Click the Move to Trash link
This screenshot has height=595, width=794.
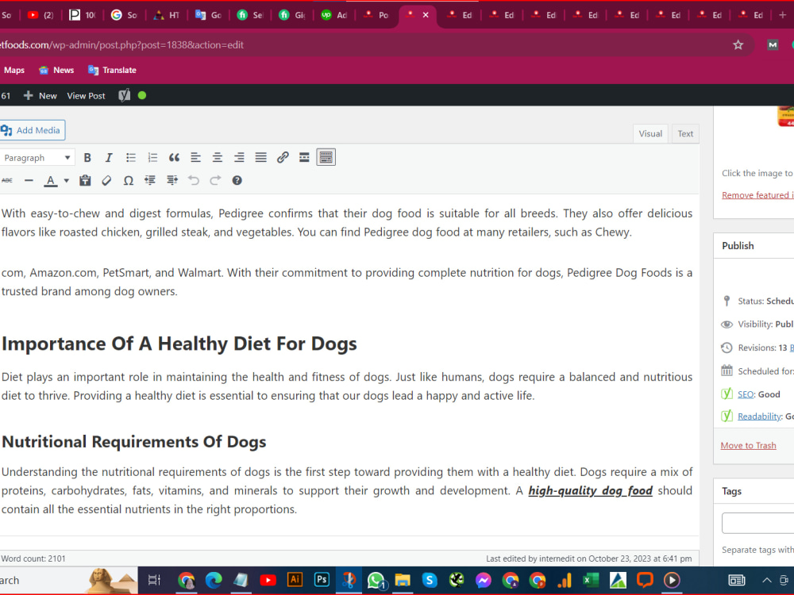point(748,446)
